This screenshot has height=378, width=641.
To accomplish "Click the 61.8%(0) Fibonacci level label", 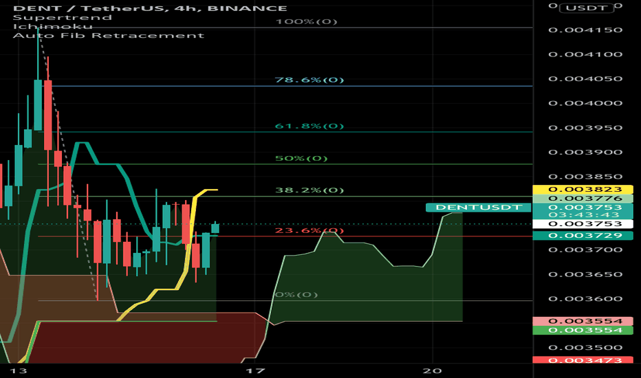I will (309, 126).
